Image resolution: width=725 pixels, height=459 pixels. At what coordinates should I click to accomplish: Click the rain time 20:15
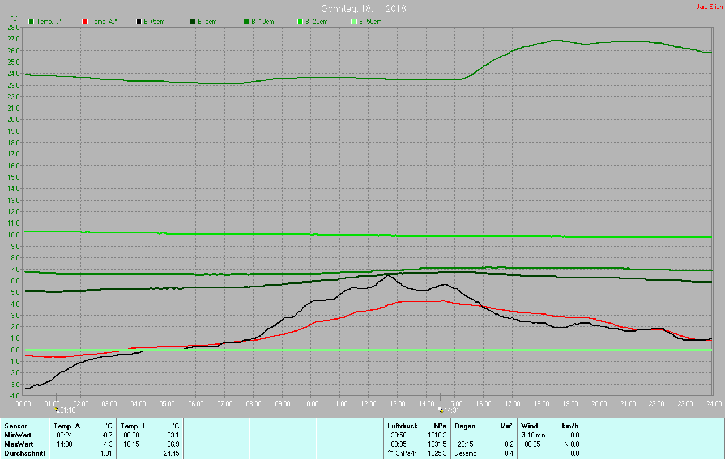pyautogui.click(x=465, y=444)
